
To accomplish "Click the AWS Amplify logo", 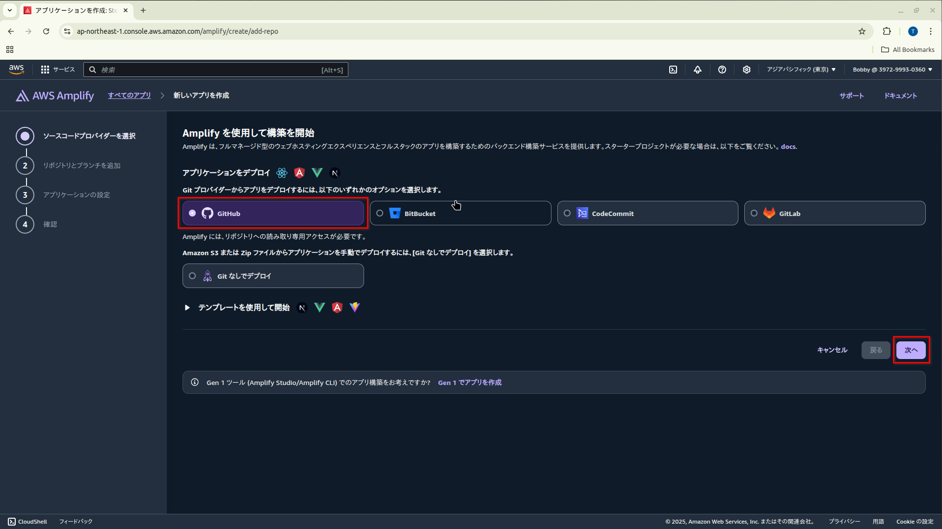I will pyautogui.click(x=55, y=96).
